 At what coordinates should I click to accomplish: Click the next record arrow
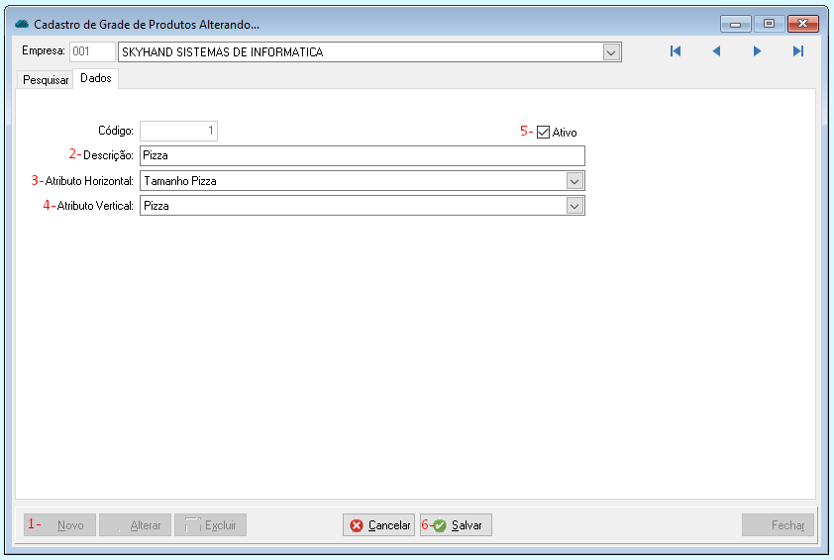[757, 51]
